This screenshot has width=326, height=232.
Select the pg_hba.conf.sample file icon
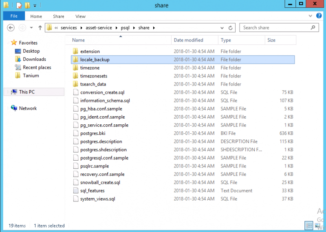[76, 108]
